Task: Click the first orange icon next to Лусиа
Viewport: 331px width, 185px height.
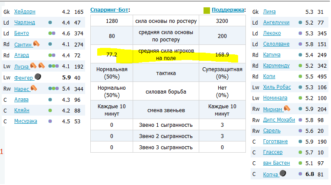Action: 33,66
